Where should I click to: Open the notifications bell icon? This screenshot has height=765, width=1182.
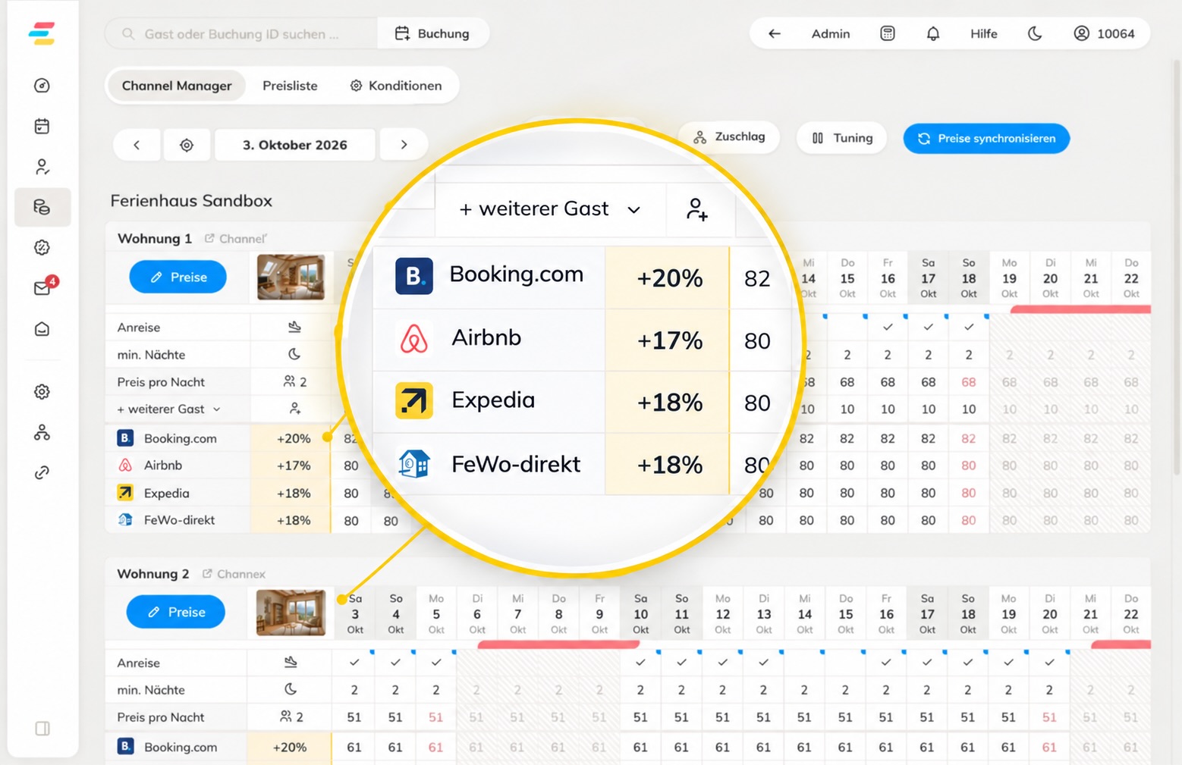click(x=933, y=33)
